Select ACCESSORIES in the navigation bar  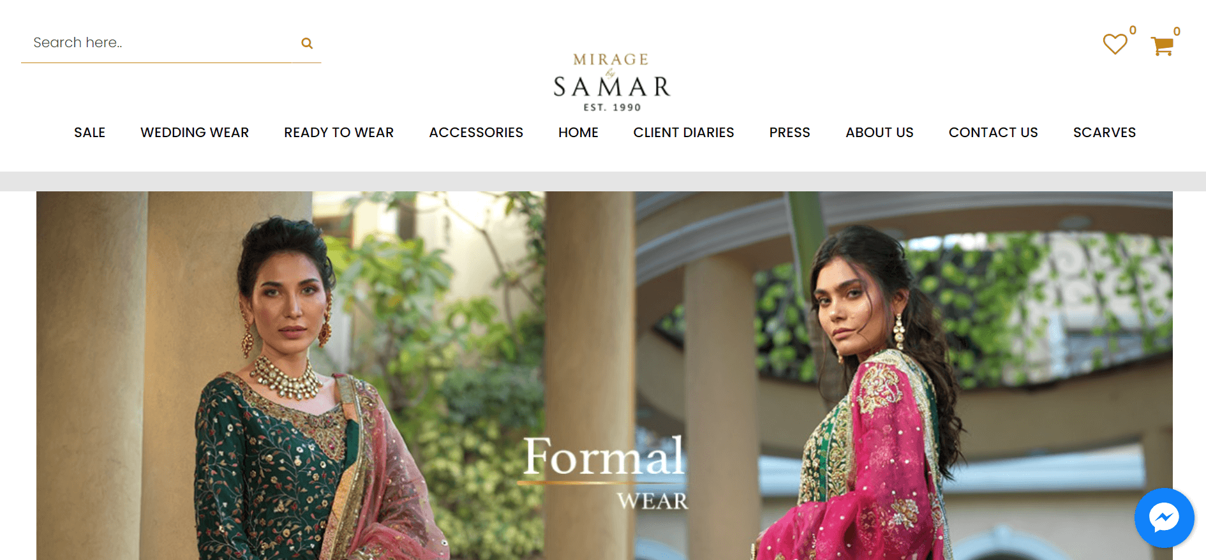click(476, 133)
